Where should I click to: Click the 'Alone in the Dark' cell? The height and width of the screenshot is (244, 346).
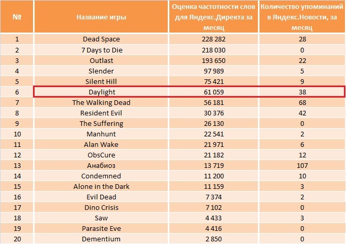101,186
